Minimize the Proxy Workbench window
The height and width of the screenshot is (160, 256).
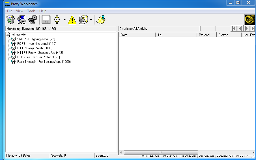click(x=230, y=3)
